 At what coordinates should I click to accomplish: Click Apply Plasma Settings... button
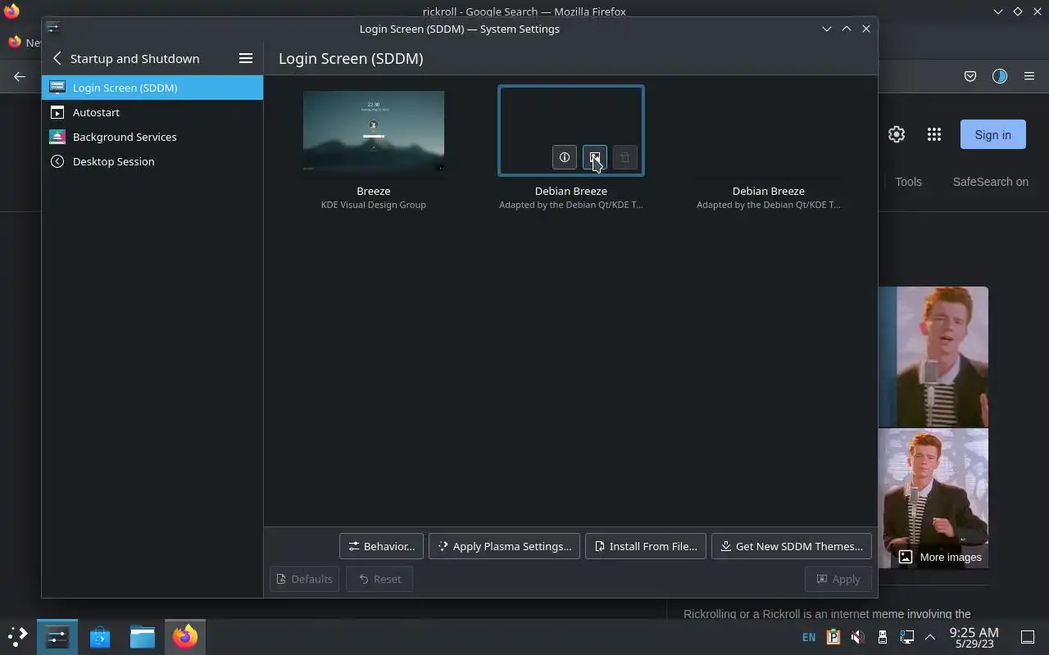pos(504,546)
